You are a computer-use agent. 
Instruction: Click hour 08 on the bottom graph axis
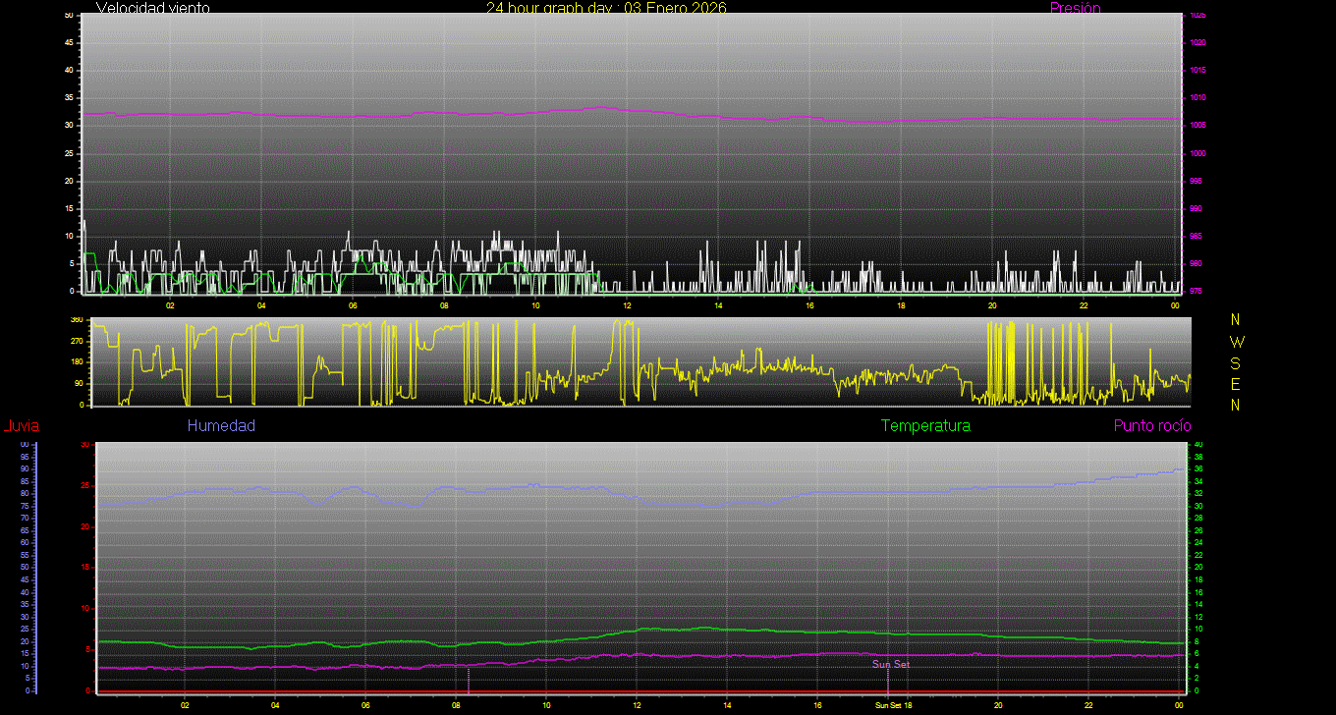coord(456,705)
